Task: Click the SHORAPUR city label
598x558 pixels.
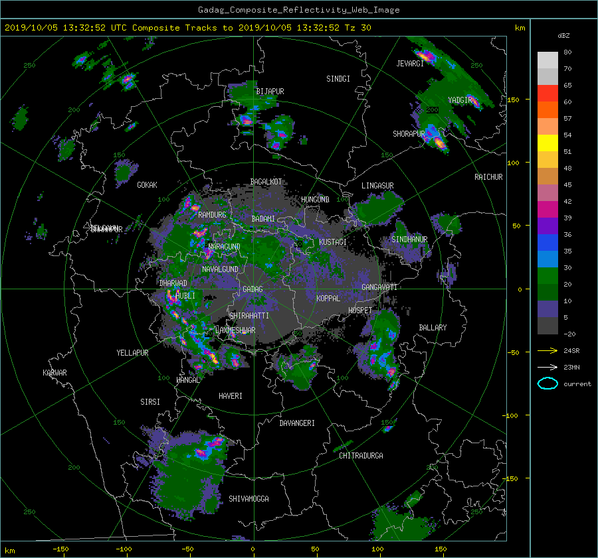Action: point(409,134)
